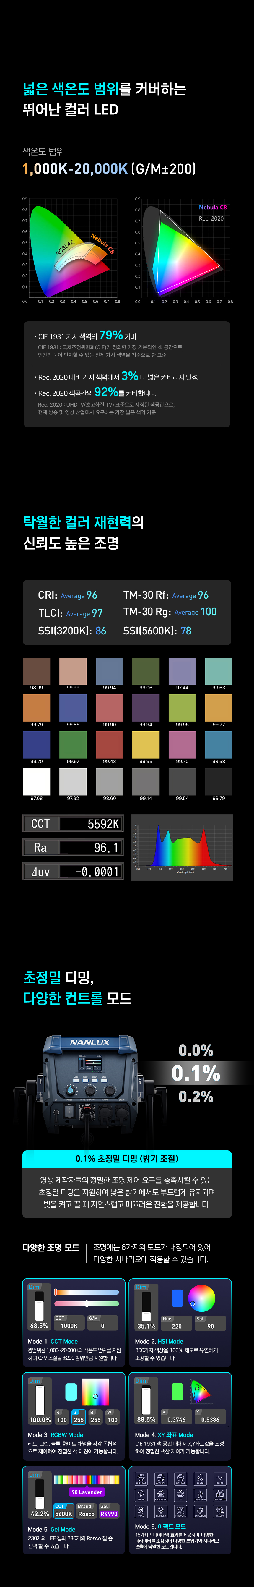Select the Paparazzi effect icon

[x=219, y=1495]
